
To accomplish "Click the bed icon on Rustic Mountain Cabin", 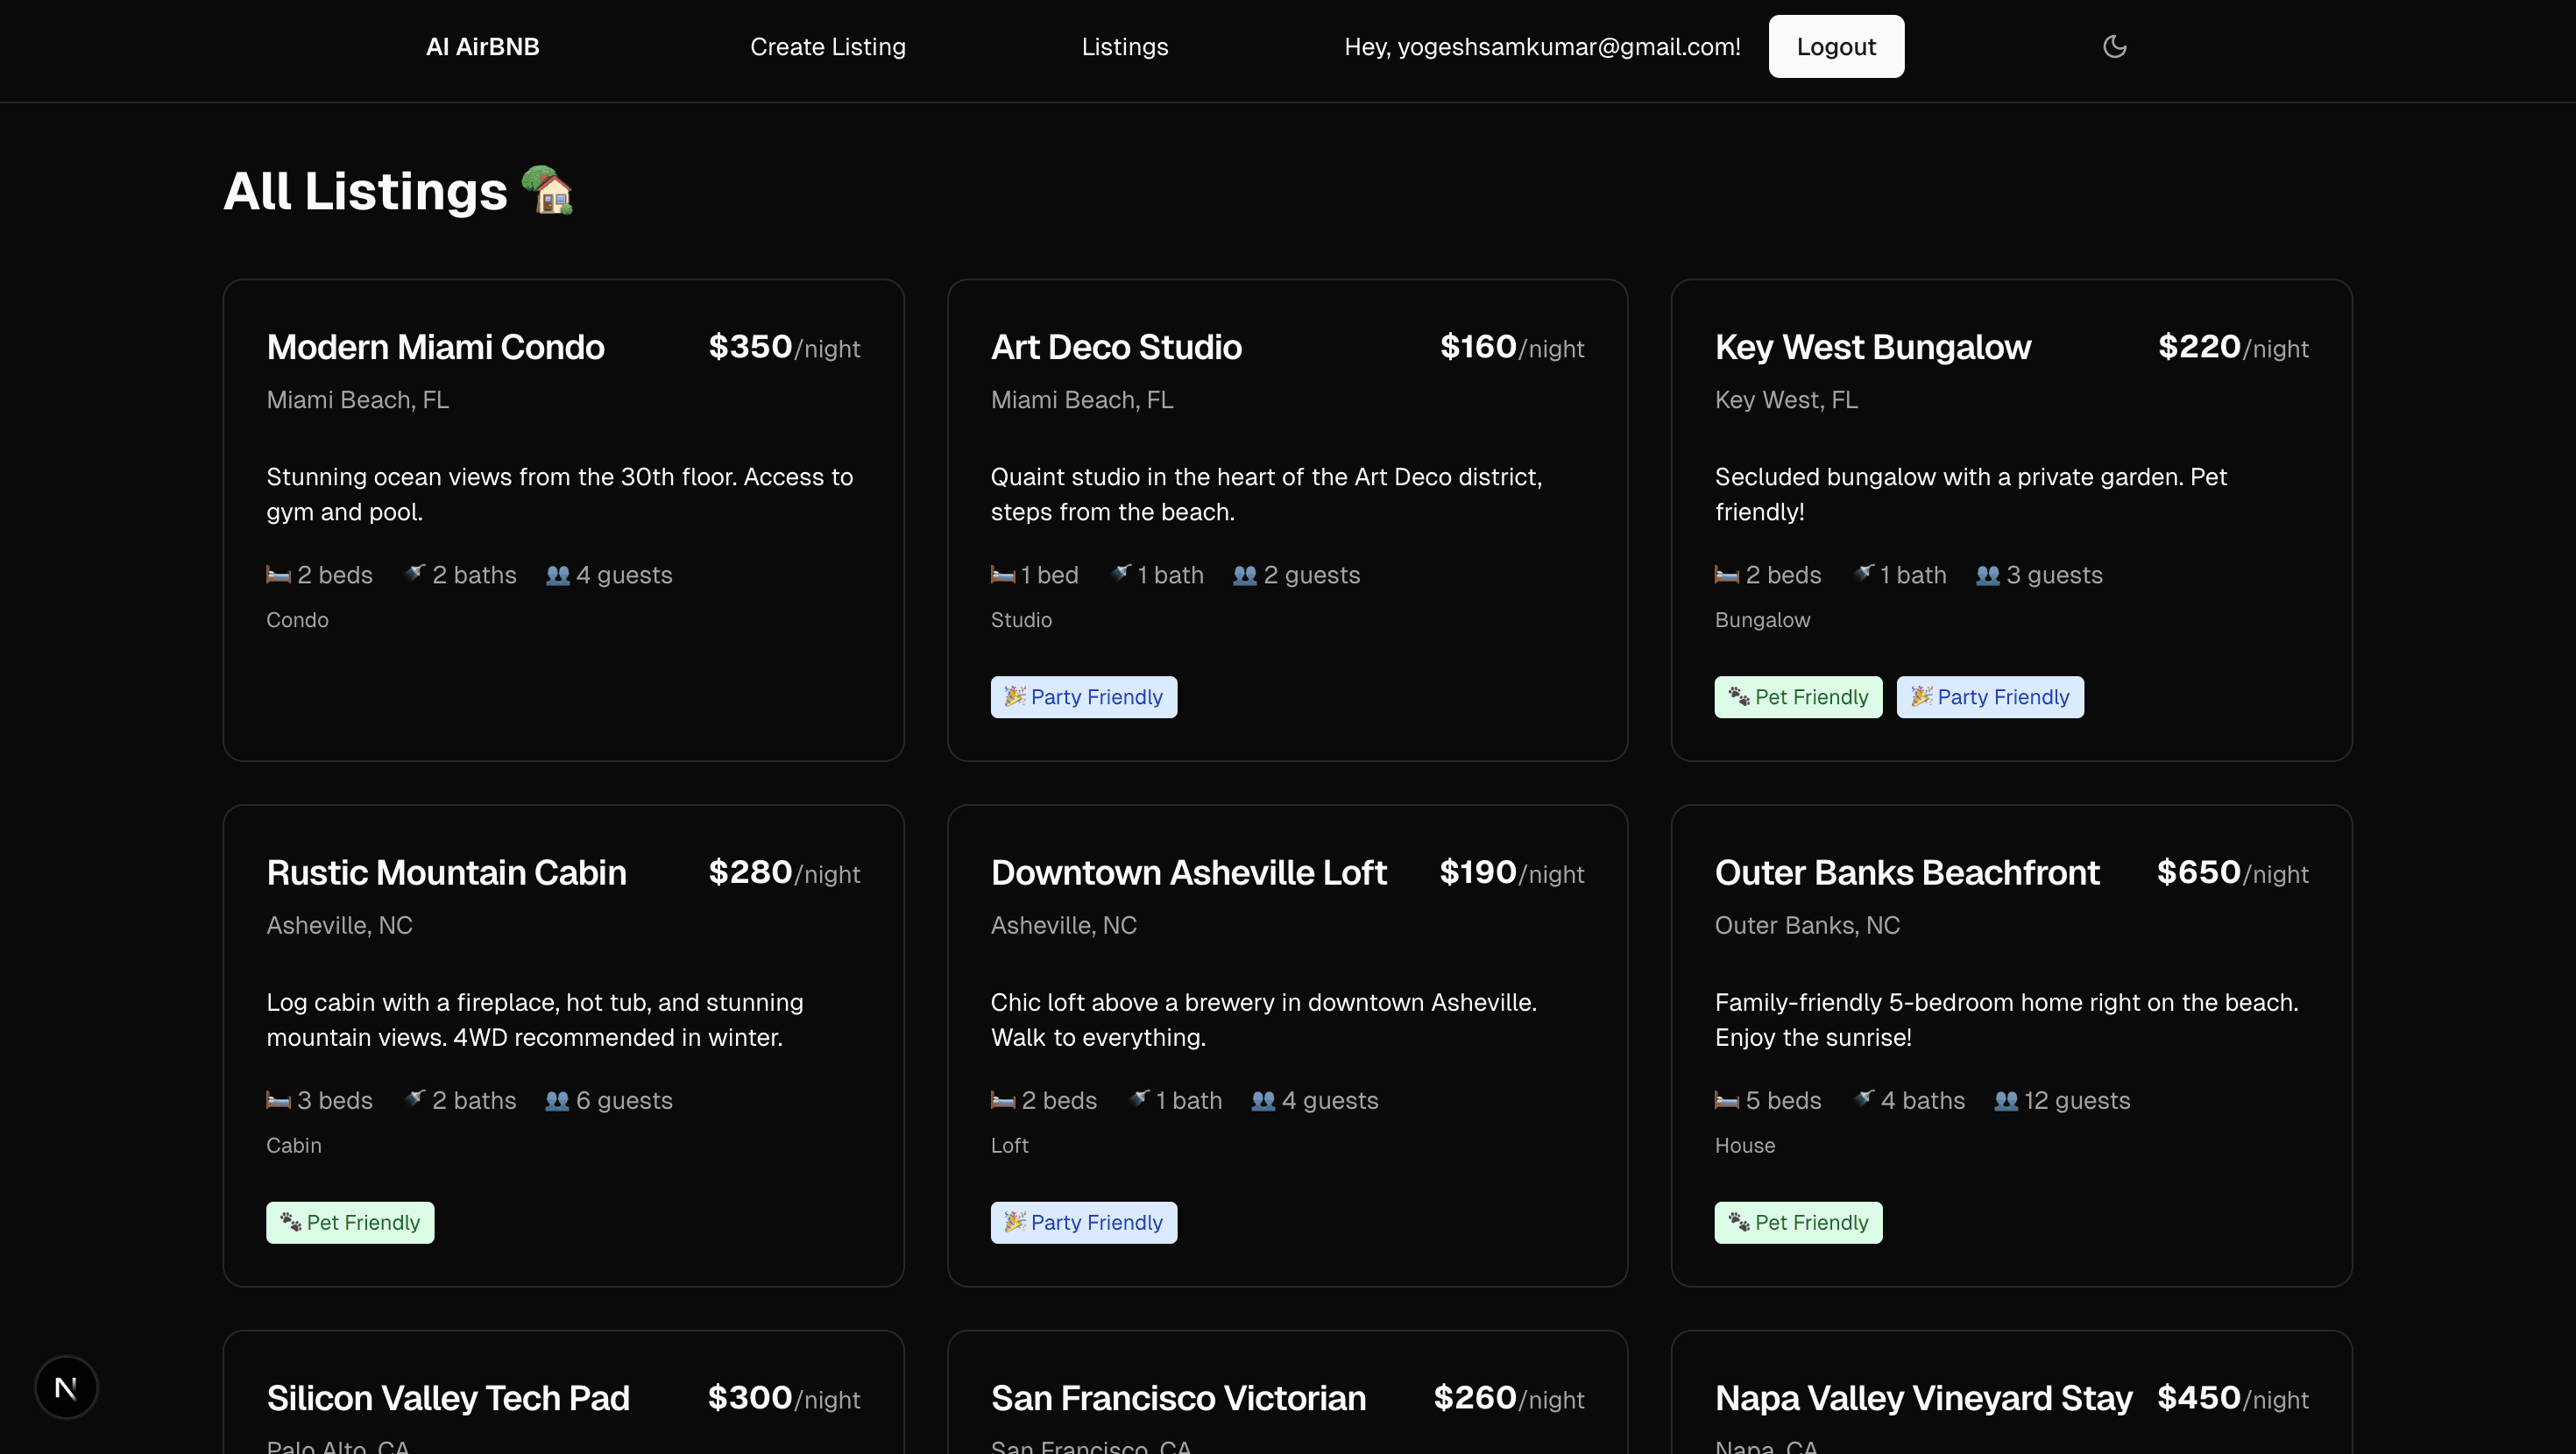I will 278,1100.
